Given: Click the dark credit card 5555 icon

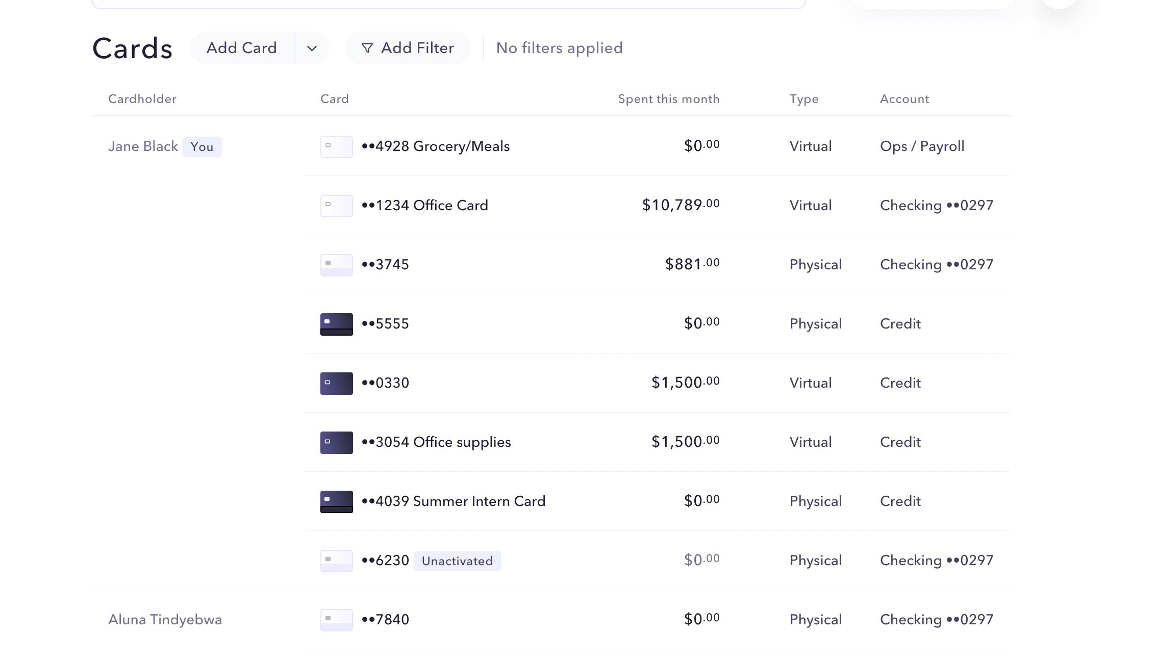Looking at the screenshot, I should 336,324.
